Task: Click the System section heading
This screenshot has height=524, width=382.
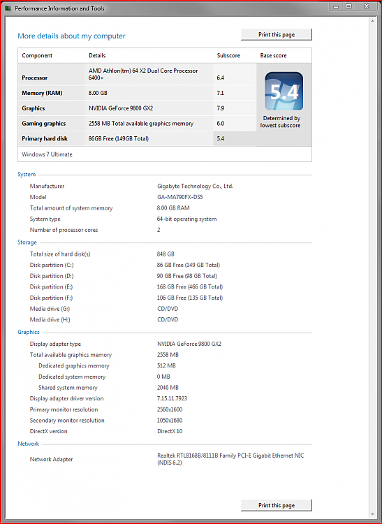Action: click(x=27, y=175)
